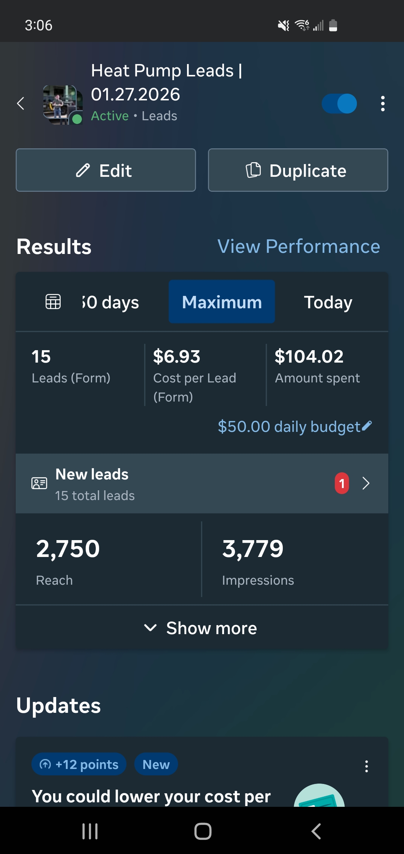Open the update card three-dot menu
Viewport: 404px width, 854px height.
pyautogui.click(x=366, y=766)
